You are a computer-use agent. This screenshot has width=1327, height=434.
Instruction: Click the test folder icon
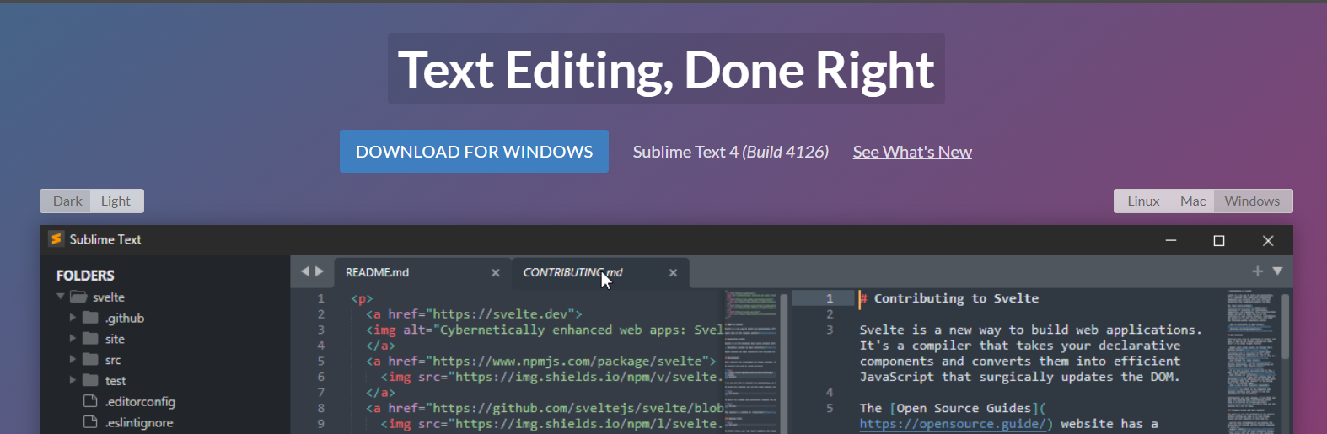tap(90, 381)
